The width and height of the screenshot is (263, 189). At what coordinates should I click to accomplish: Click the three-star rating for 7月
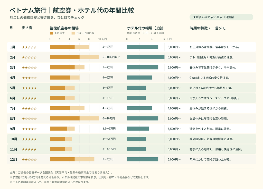point(29,109)
